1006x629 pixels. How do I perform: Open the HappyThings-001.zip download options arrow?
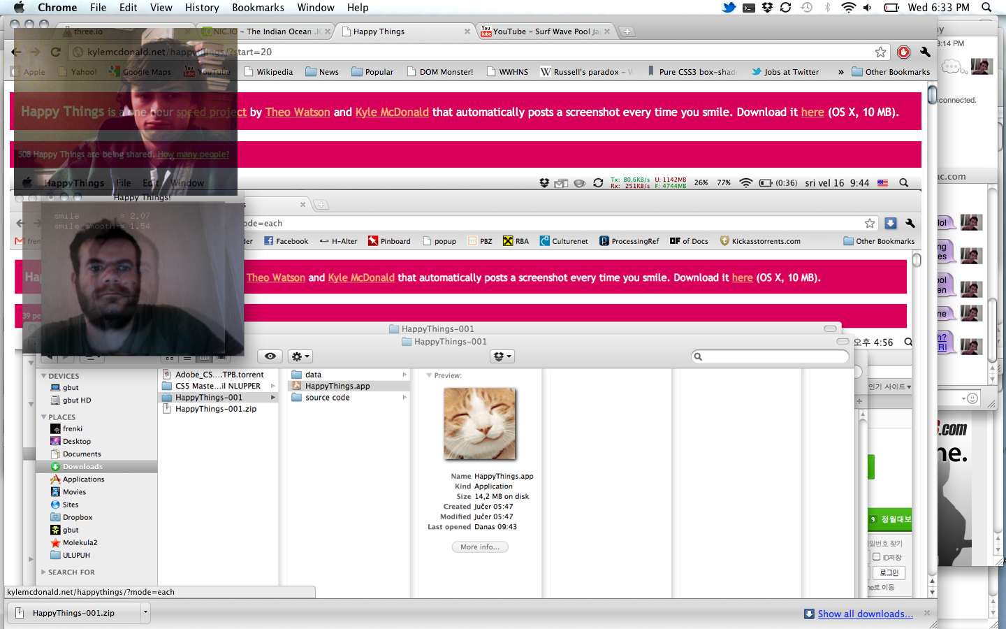pos(145,613)
